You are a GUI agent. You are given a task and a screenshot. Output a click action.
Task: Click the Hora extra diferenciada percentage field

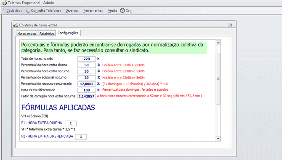pos(87,90)
